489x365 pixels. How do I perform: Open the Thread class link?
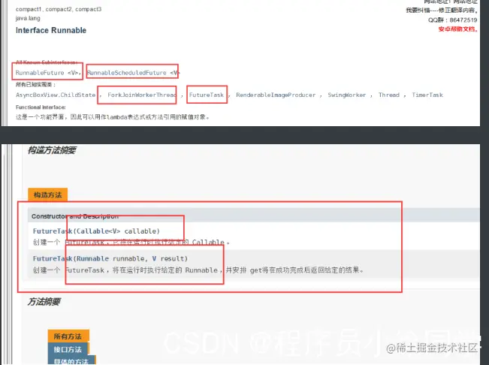tap(389, 95)
